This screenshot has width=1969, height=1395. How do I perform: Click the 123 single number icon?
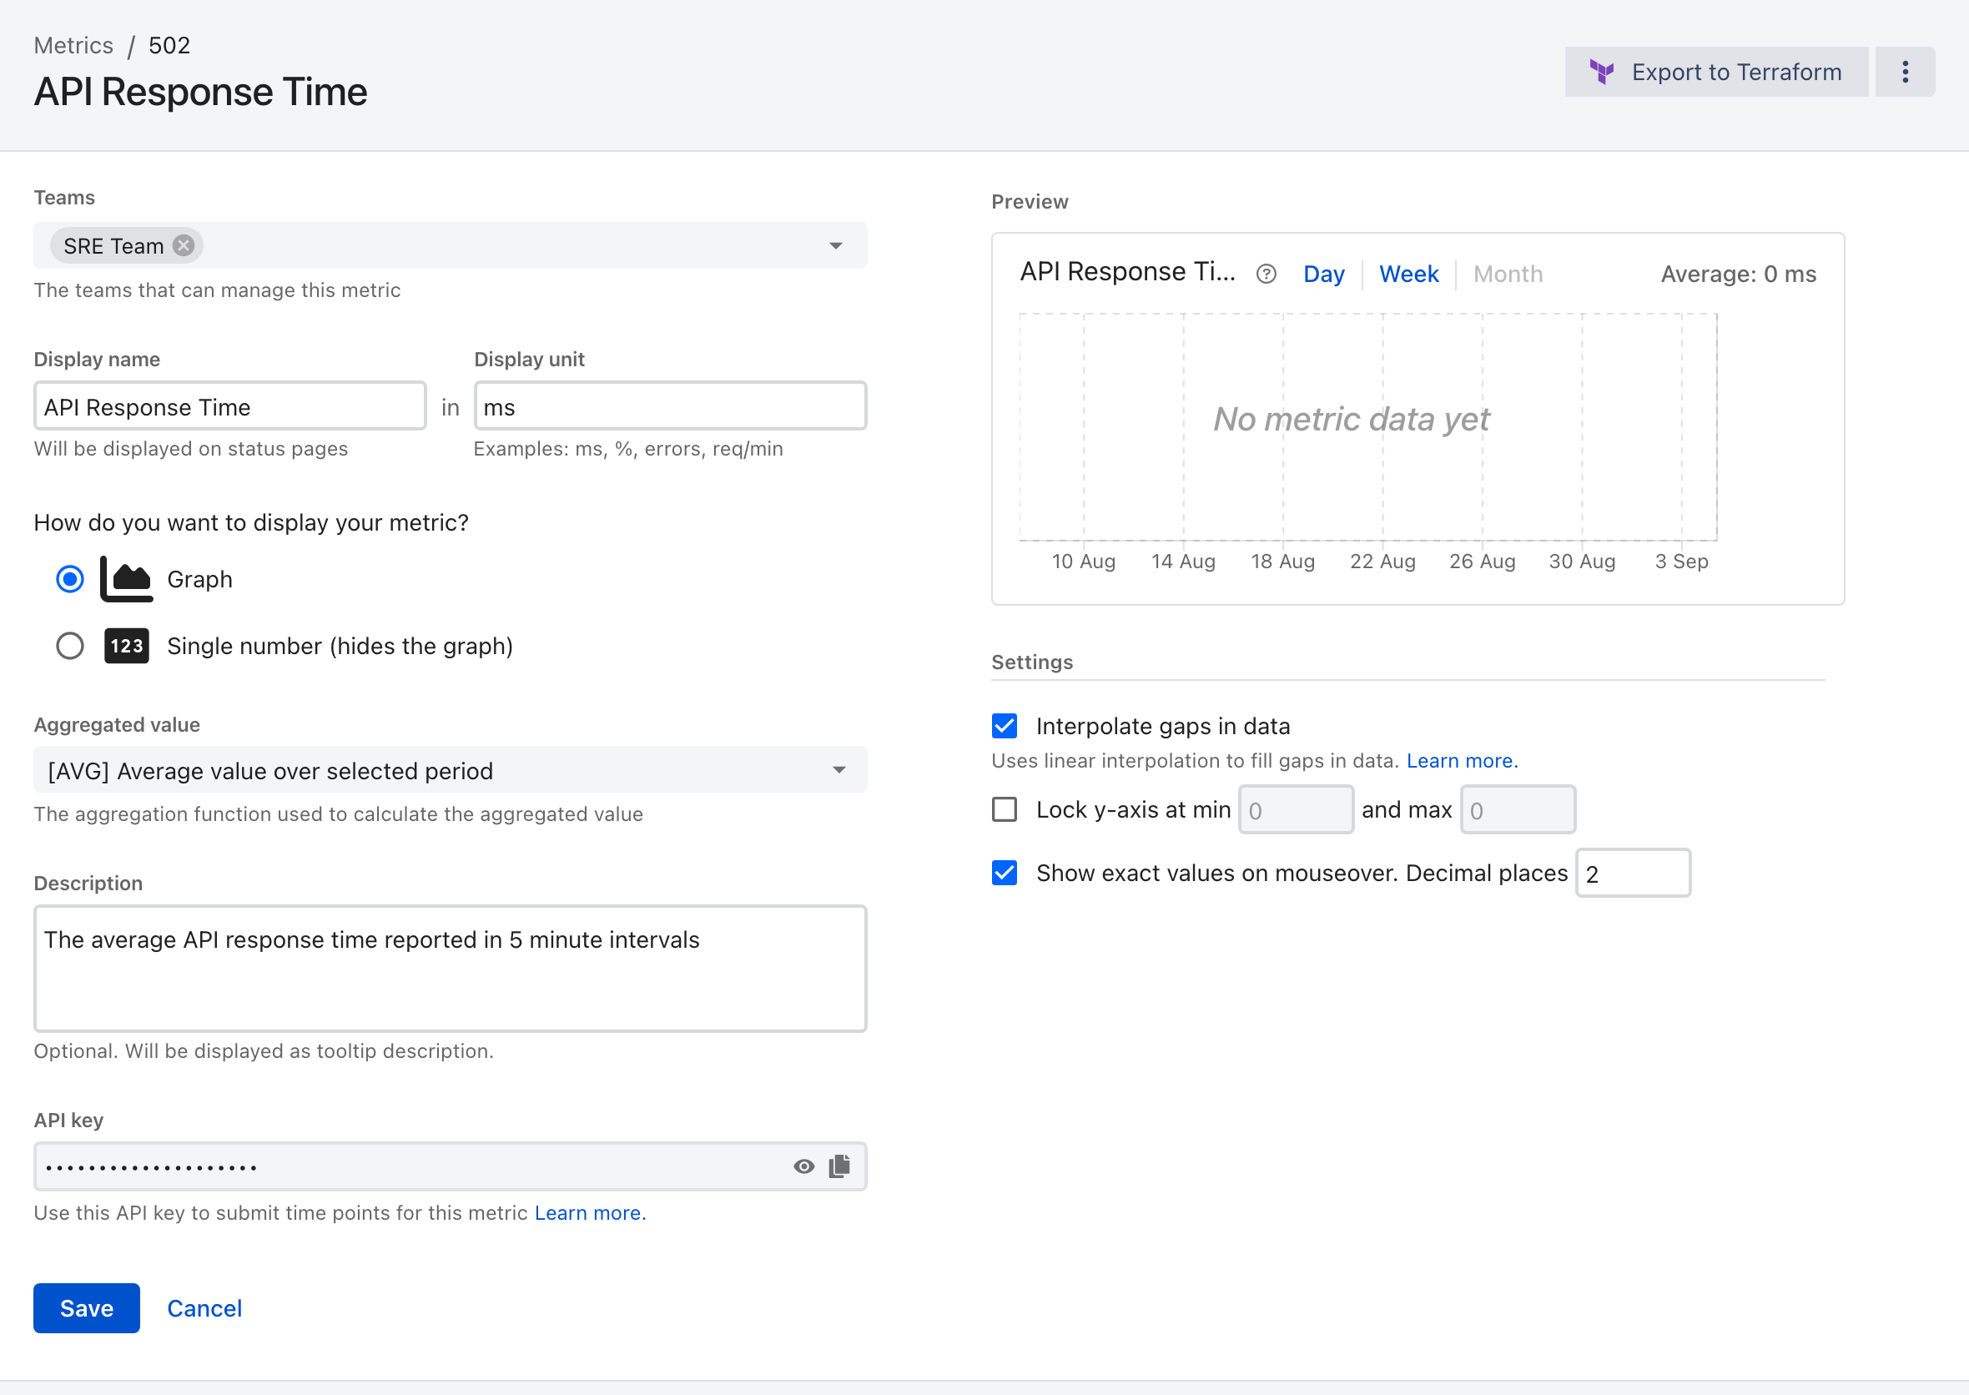pos(126,646)
